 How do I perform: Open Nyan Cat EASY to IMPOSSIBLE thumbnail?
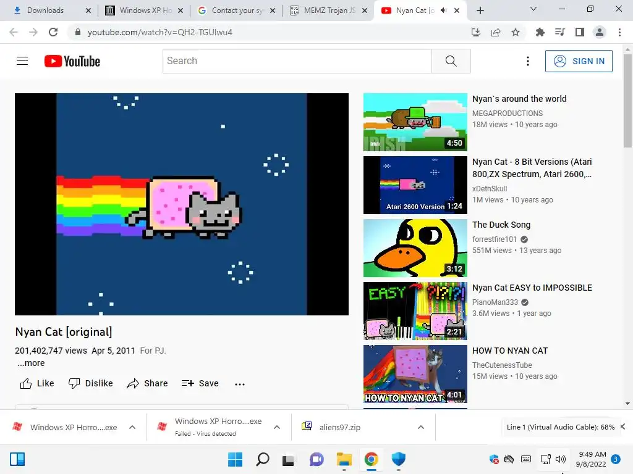(x=415, y=311)
